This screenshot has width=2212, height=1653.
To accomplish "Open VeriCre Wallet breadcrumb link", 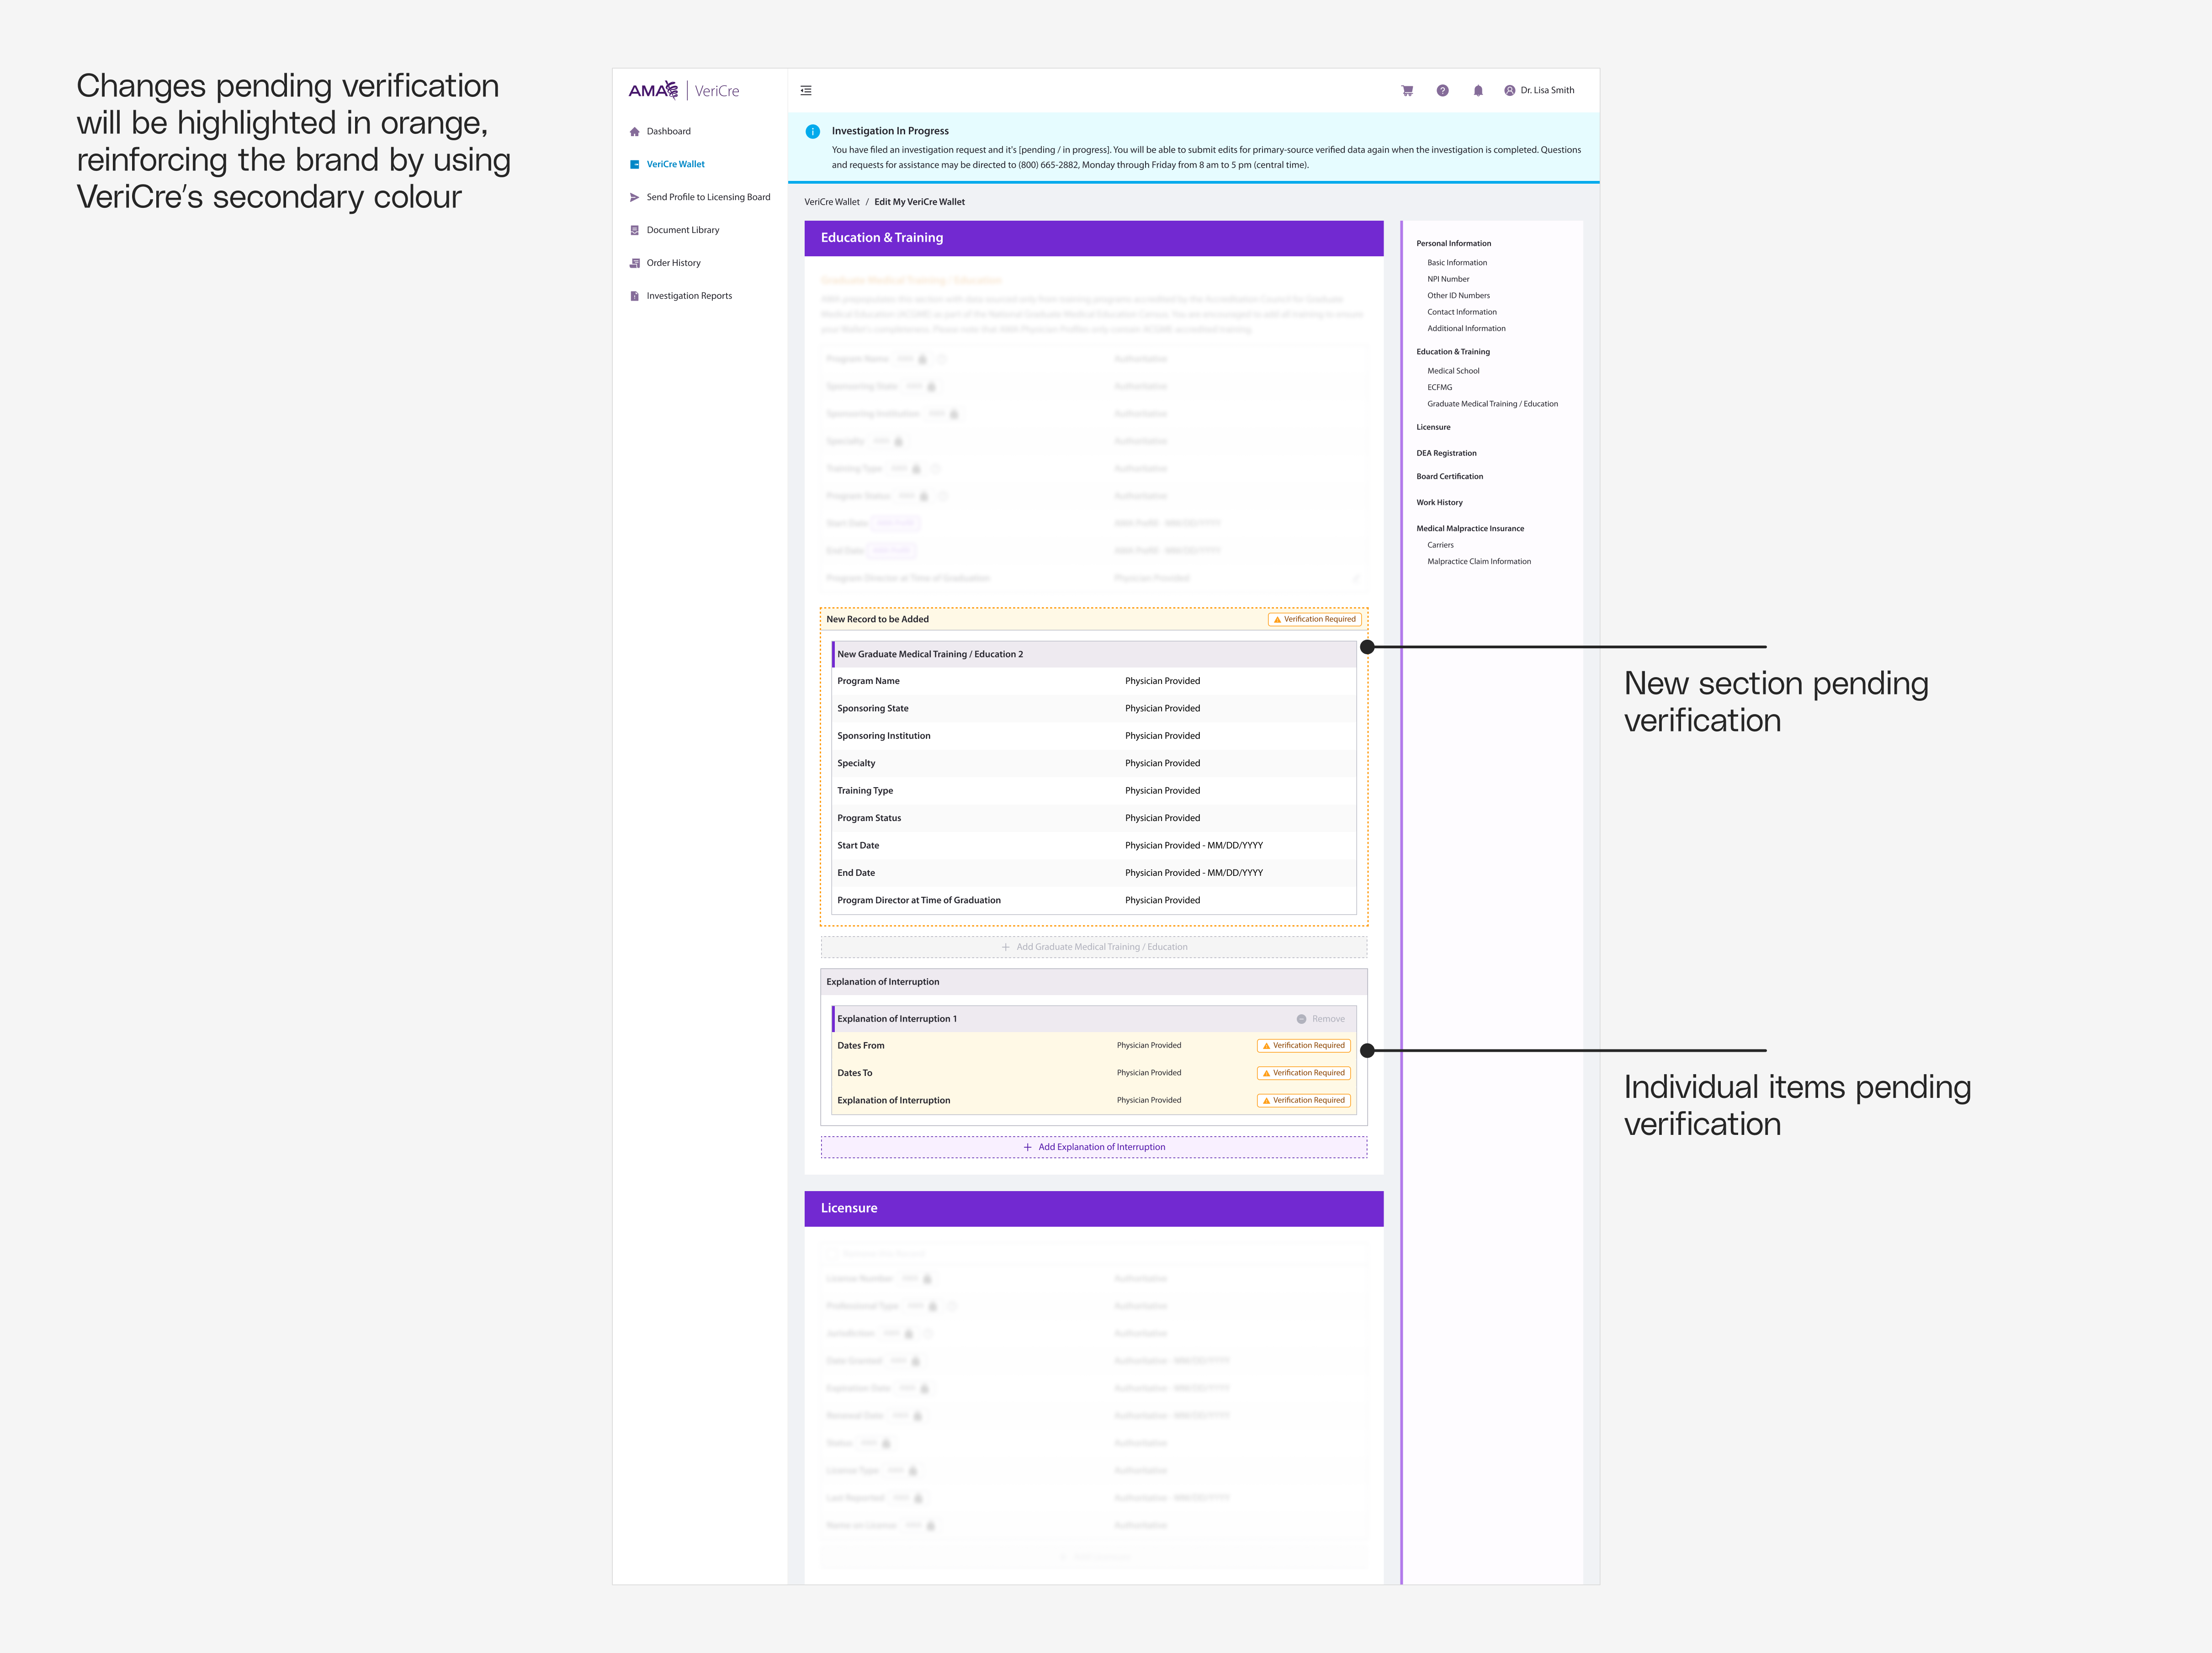I will pos(831,201).
